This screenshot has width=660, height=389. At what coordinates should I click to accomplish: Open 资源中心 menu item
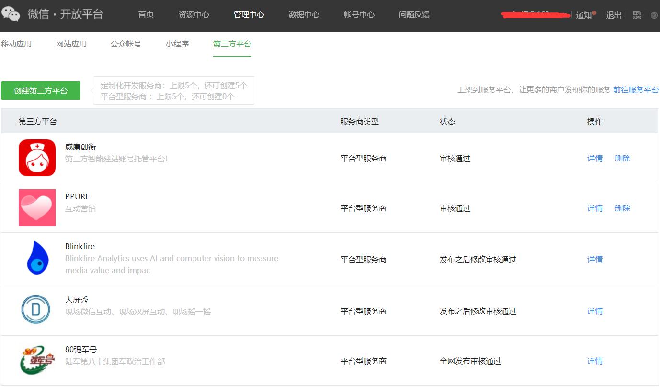click(193, 14)
